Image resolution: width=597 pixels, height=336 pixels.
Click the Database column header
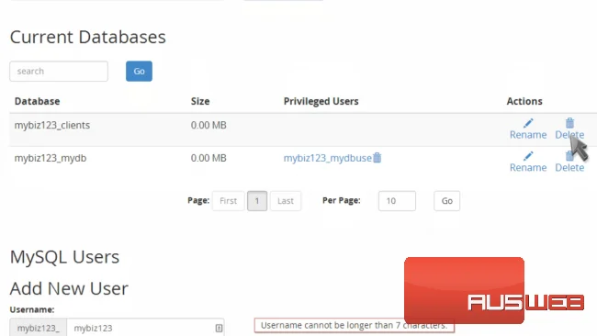pyautogui.click(x=38, y=101)
